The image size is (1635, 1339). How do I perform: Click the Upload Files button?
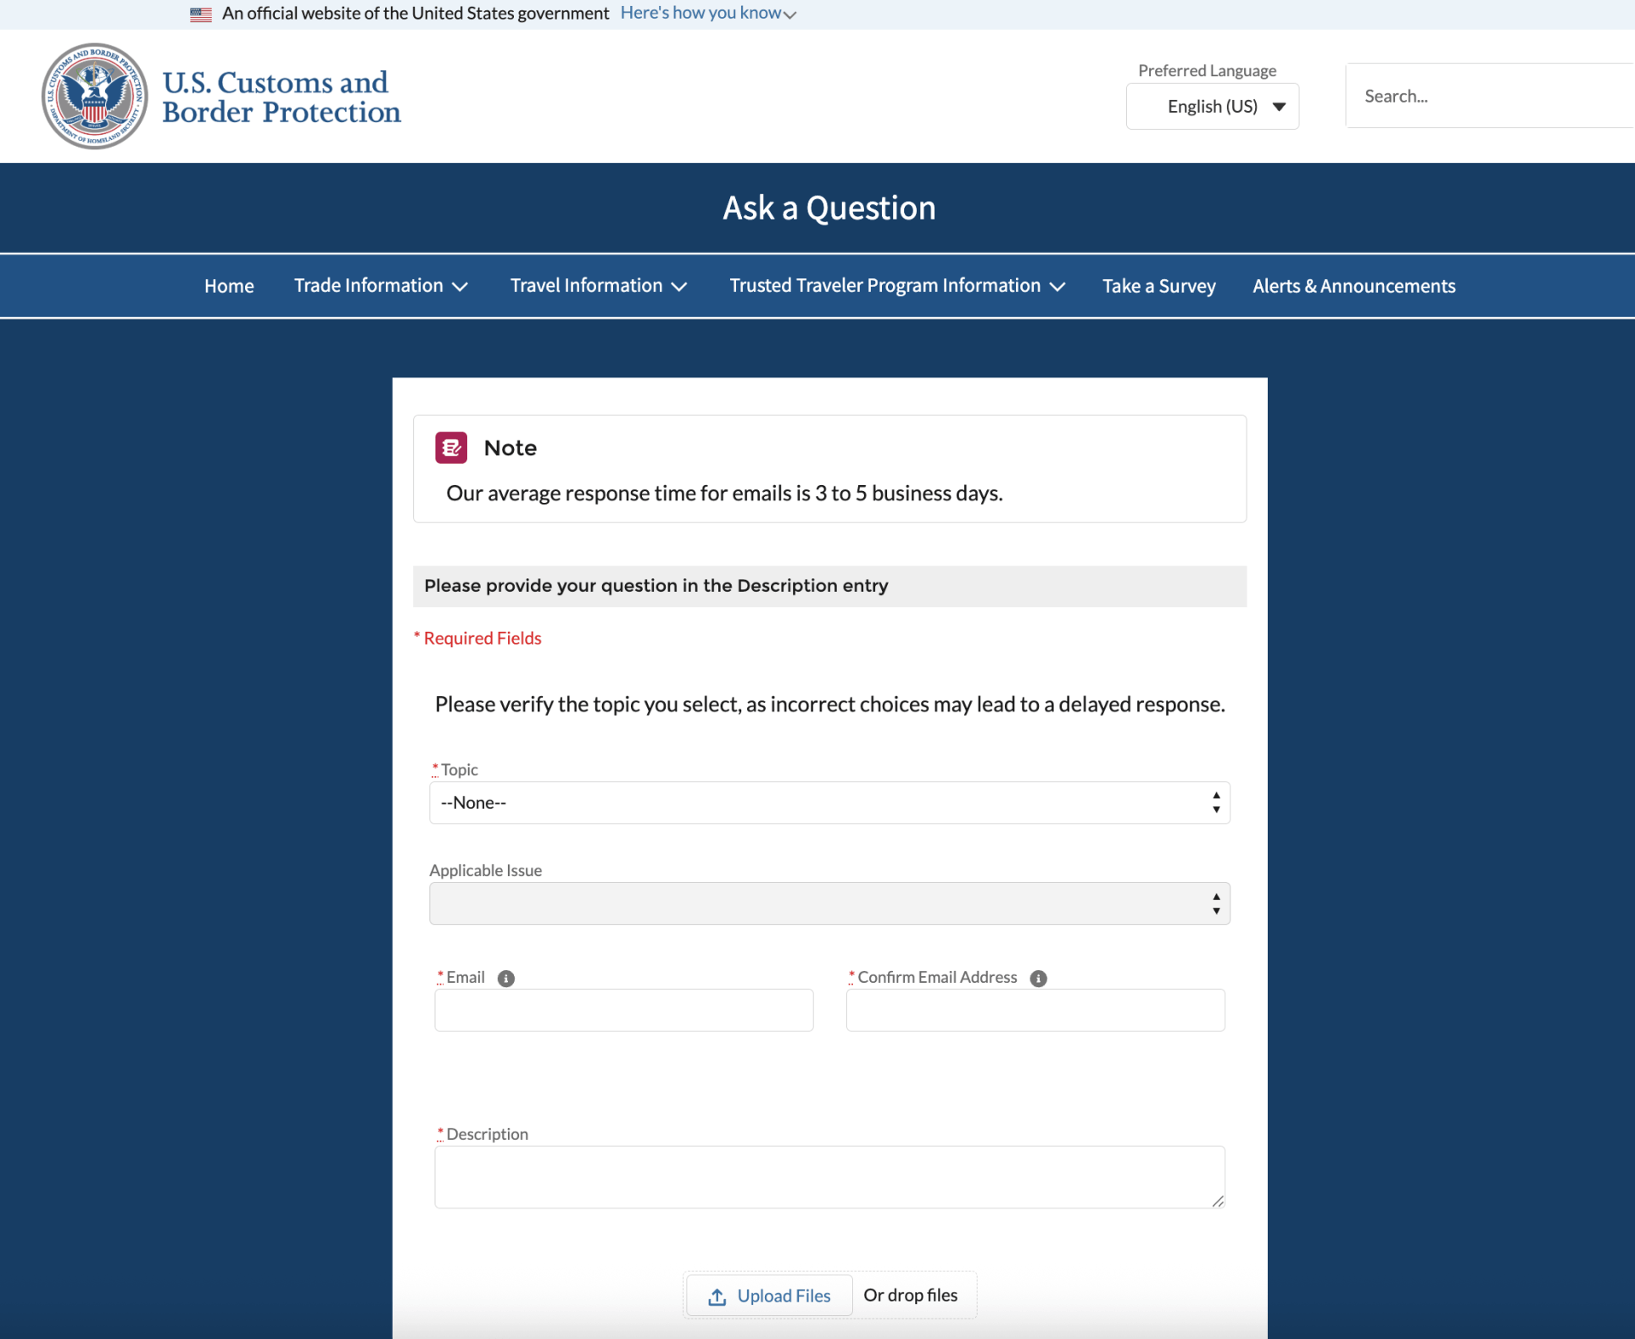(768, 1296)
